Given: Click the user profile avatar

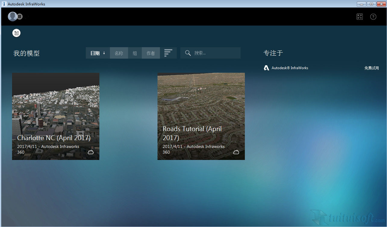Looking at the screenshot, I should (12, 17).
